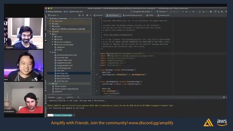This screenshot has width=233, height=131.
Task: Open the main.dart run configuration dropdown
Action: pos(162,12)
